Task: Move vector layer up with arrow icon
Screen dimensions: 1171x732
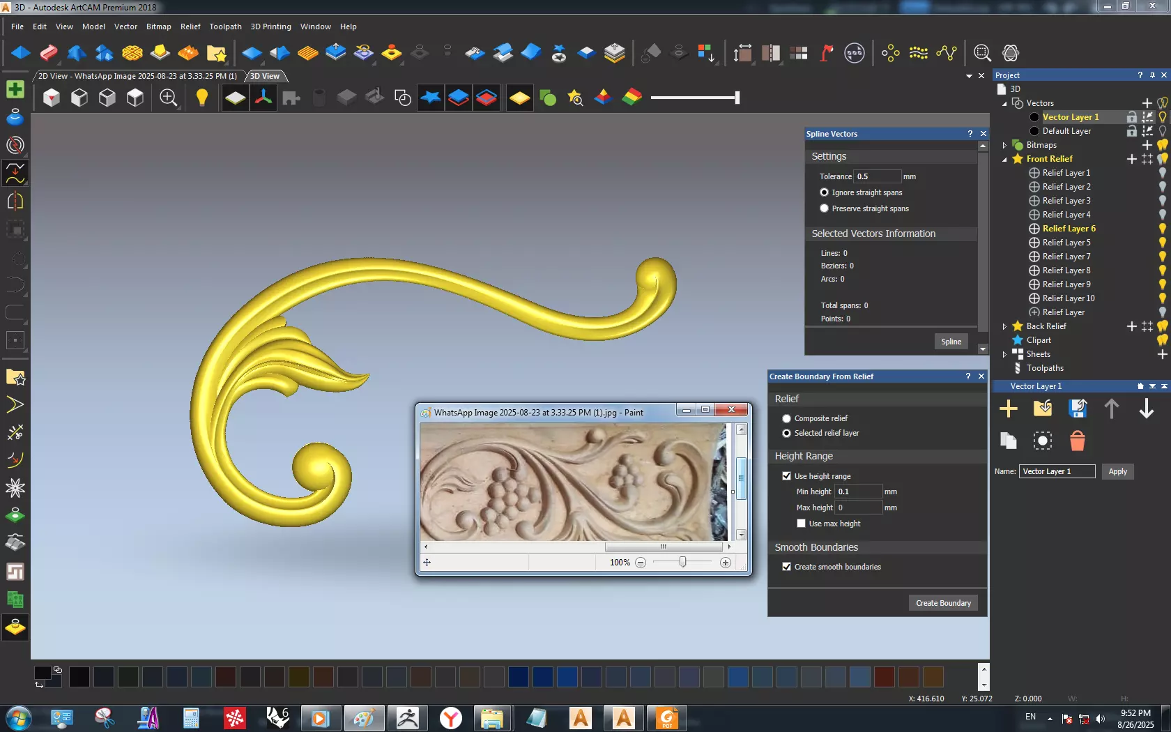Action: point(1112,409)
